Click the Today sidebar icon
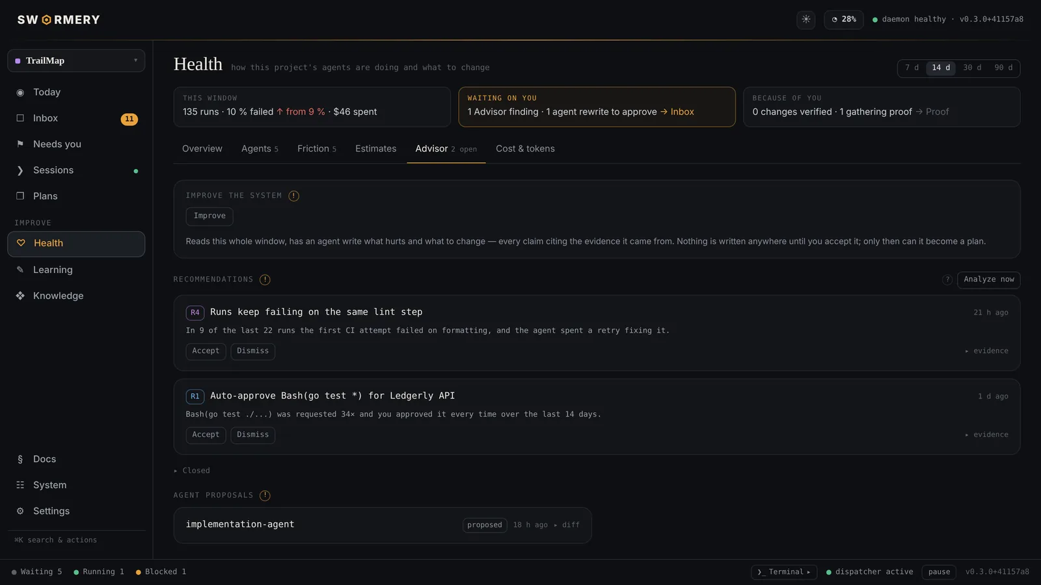Screen dimensions: 1041x585 [x=20, y=92]
